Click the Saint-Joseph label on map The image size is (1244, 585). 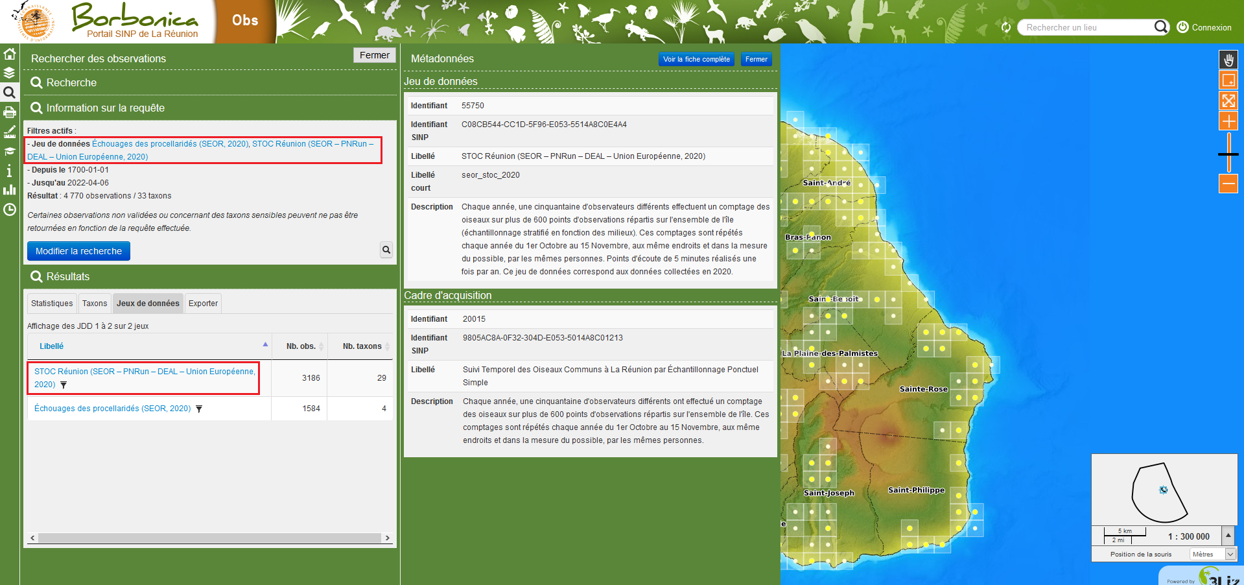(828, 493)
